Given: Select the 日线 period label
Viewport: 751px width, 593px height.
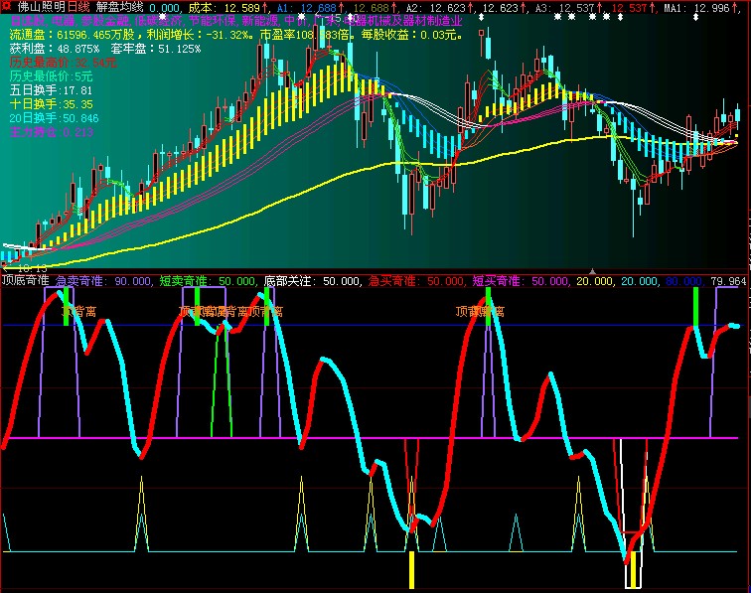Looking at the screenshot, I should pyautogui.click(x=77, y=7).
